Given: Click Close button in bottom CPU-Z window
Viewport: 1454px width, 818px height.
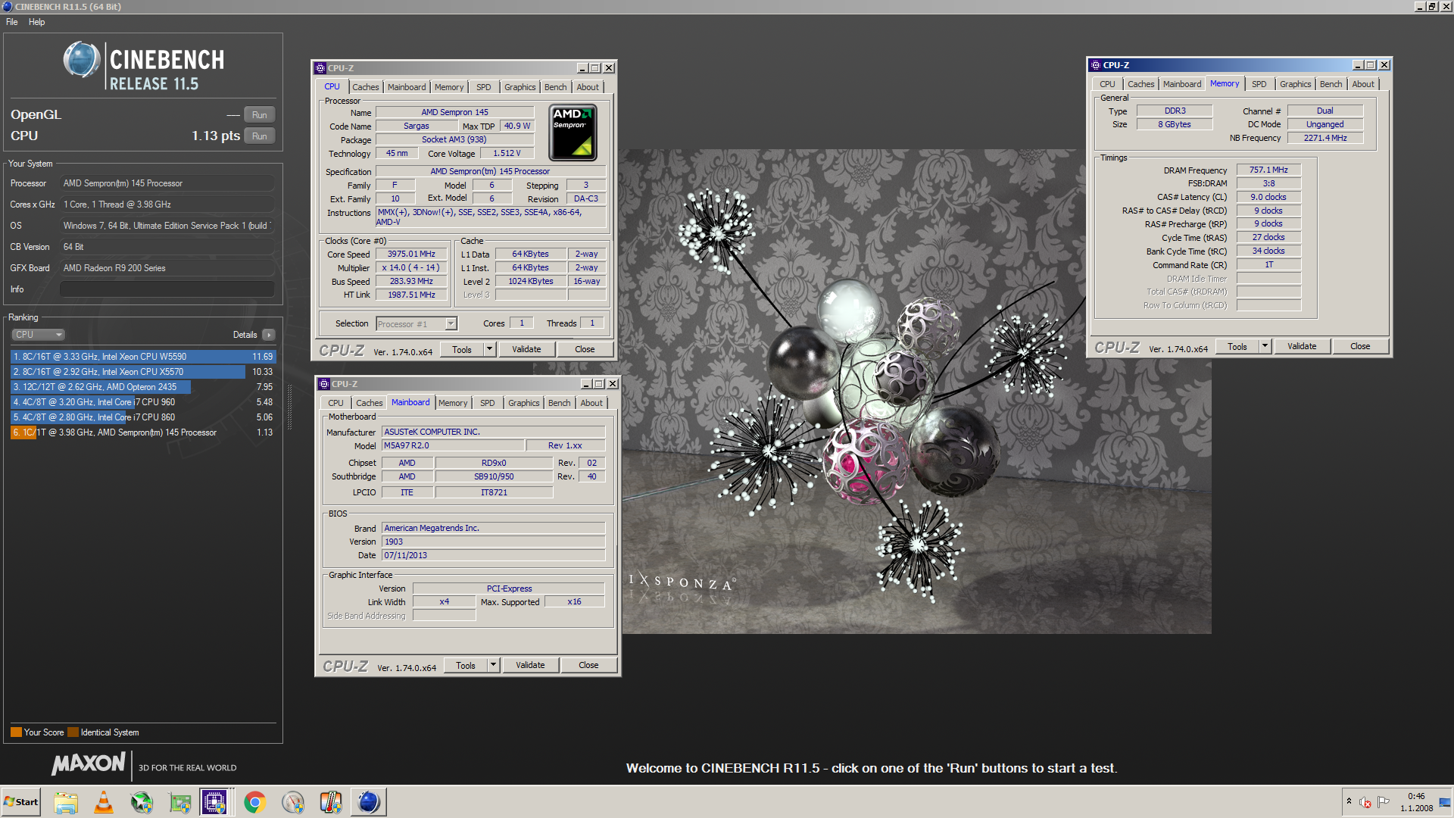Looking at the screenshot, I should click(588, 666).
